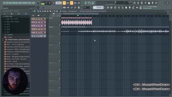
Task: Stop playback with the stop button
Action: click(50, 3)
